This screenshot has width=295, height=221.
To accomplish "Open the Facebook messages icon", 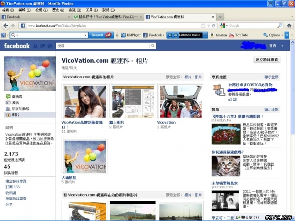I will click(x=42, y=46).
